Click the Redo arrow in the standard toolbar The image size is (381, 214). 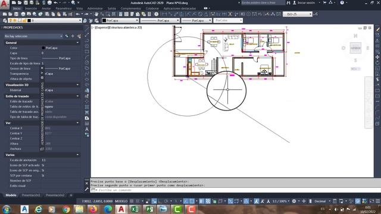point(86,14)
